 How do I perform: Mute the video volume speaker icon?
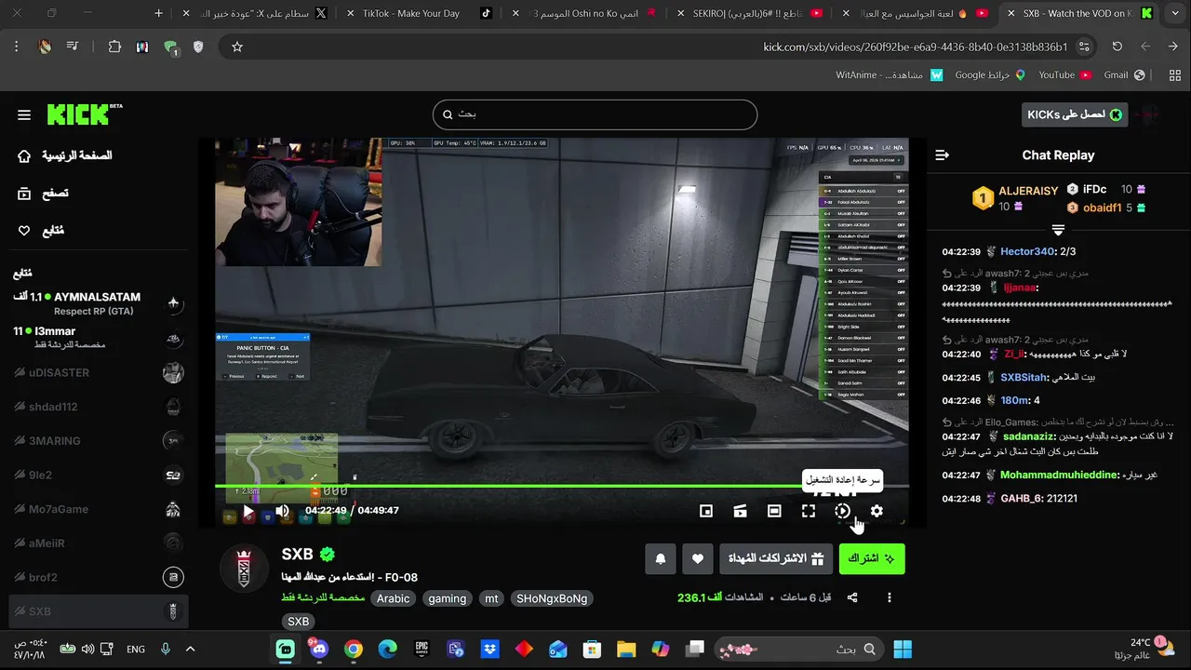pyautogui.click(x=282, y=511)
